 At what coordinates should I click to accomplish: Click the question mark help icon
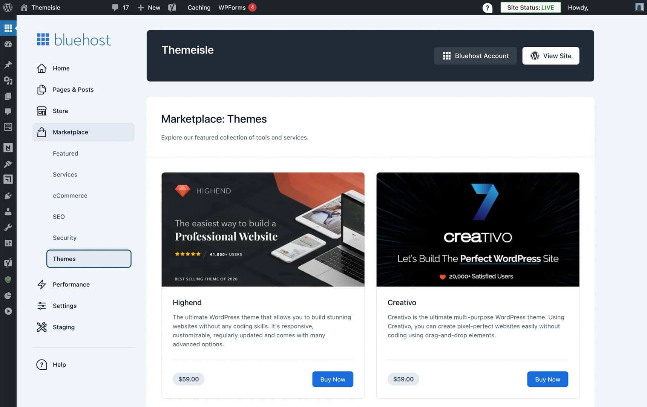[487, 8]
